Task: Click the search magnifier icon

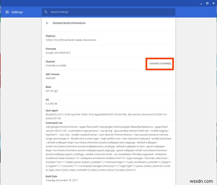Action: [46, 12]
